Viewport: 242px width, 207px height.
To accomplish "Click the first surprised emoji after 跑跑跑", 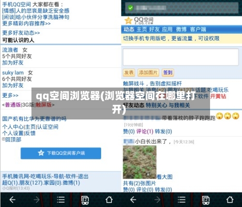I will [220, 116].
